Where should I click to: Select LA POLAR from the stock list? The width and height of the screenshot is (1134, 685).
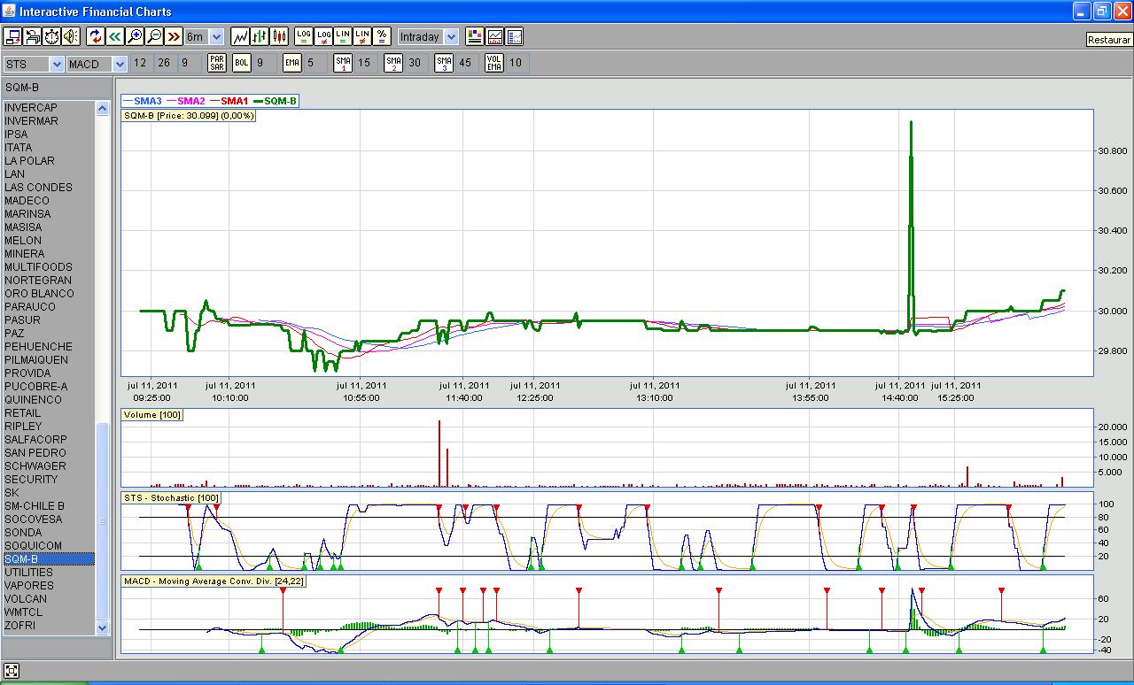point(29,161)
